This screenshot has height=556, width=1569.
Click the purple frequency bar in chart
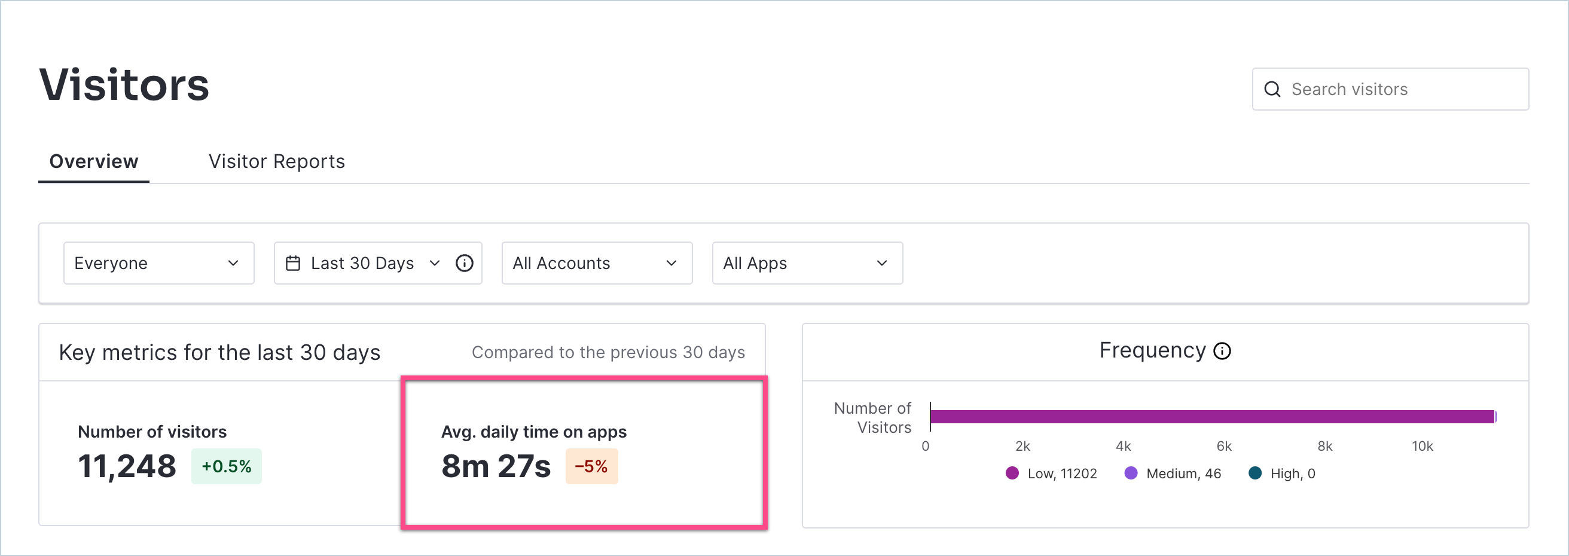1212,417
